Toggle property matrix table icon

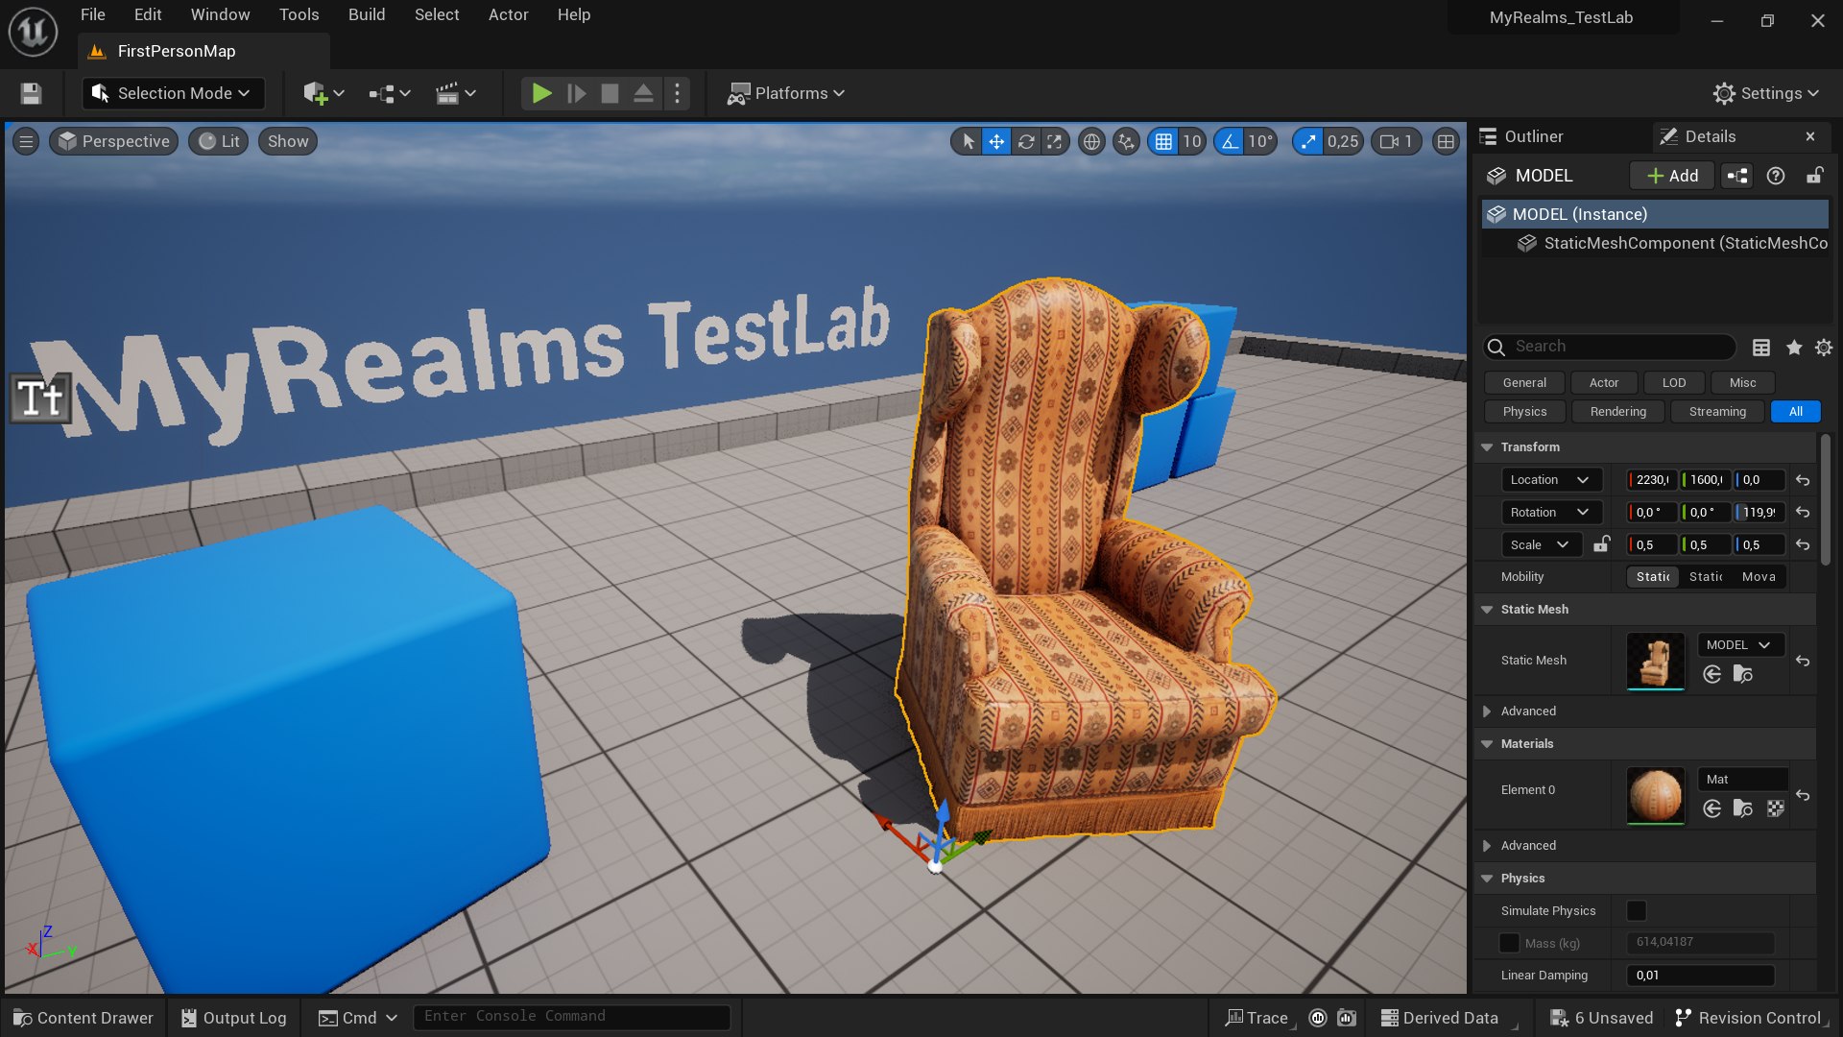(x=1761, y=347)
